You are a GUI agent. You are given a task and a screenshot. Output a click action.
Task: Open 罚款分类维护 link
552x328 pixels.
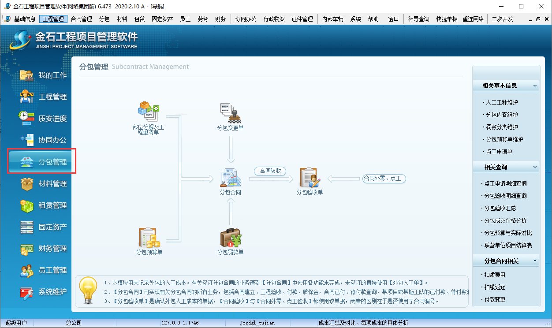coord(502,127)
